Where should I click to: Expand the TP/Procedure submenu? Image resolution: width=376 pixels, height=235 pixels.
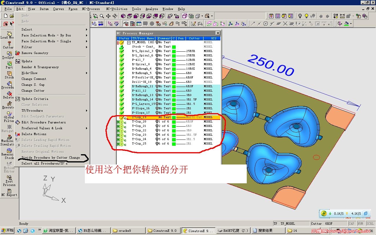pyautogui.click(x=87, y=111)
